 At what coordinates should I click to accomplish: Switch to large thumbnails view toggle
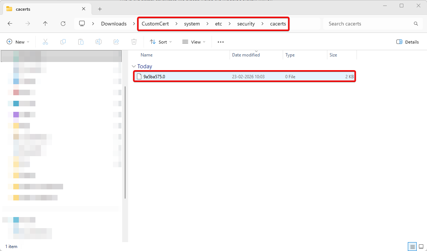point(421,246)
